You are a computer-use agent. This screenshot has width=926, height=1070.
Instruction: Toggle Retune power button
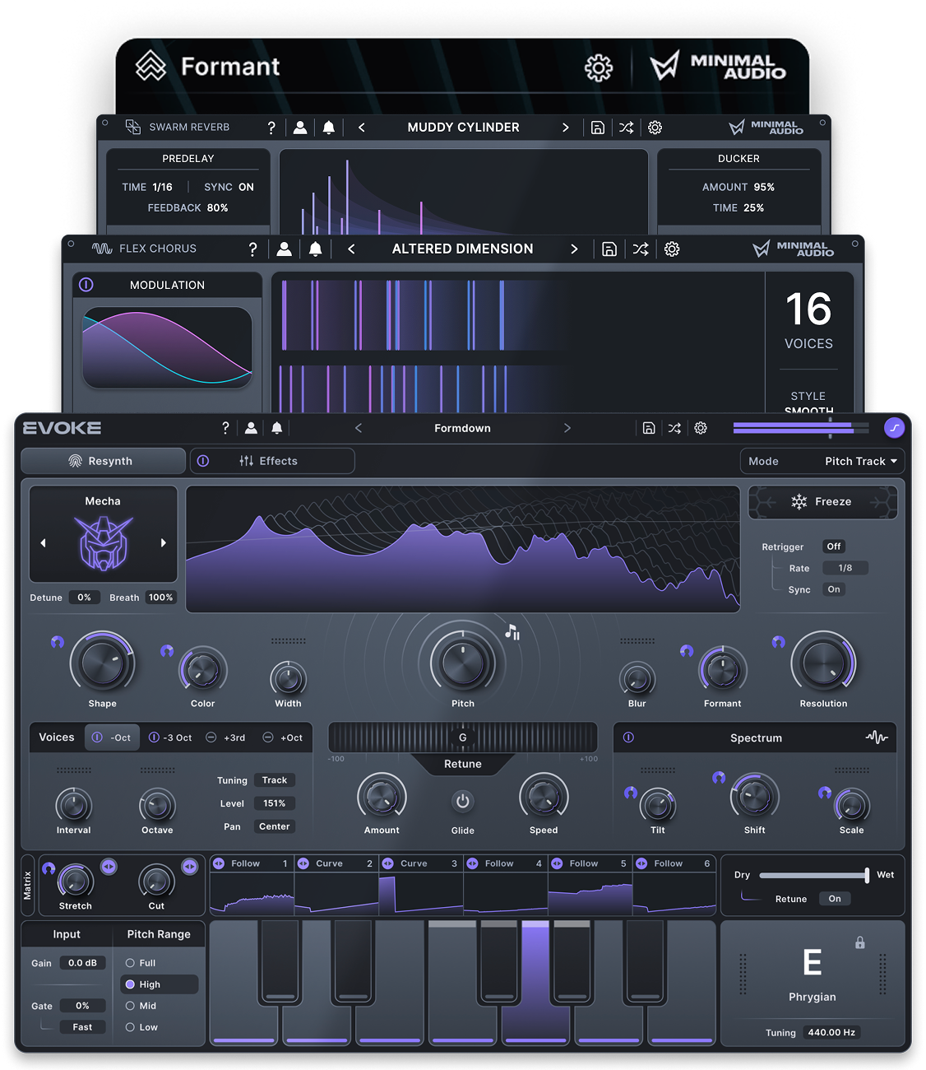pos(463,801)
